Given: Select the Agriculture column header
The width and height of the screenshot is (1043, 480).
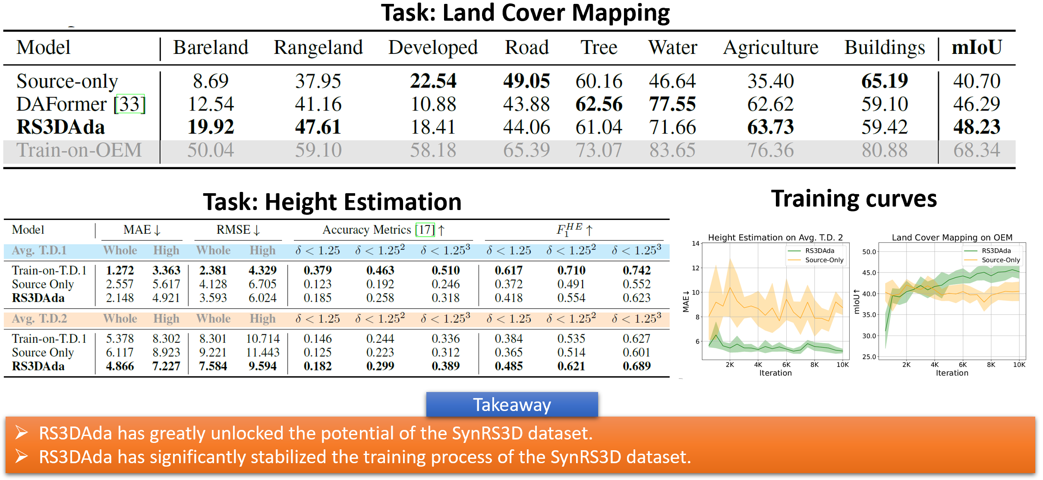Looking at the screenshot, I should [x=771, y=47].
